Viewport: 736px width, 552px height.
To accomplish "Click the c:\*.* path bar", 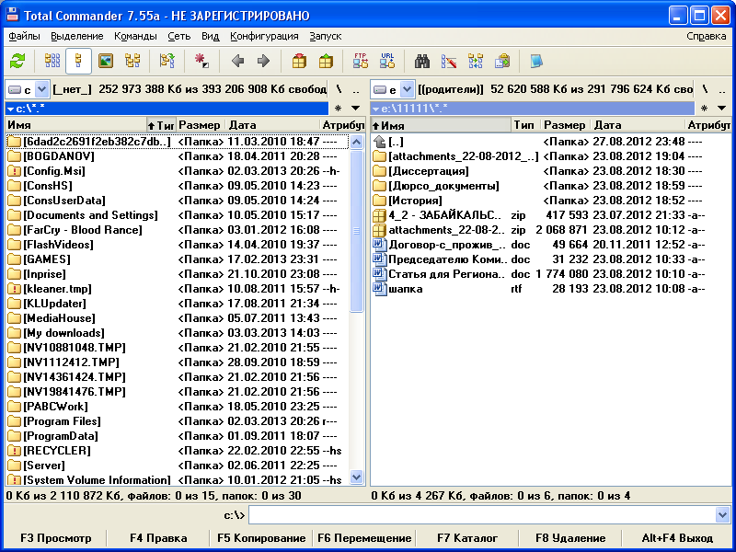I will [x=167, y=109].
